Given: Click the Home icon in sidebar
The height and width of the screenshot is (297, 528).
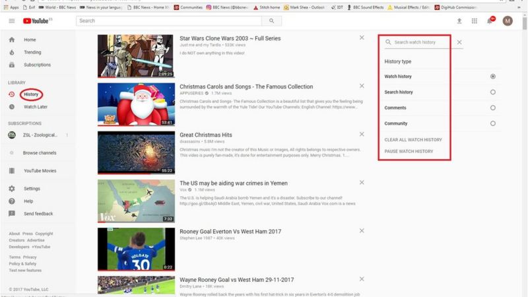Looking at the screenshot, I should pos(12,40).
